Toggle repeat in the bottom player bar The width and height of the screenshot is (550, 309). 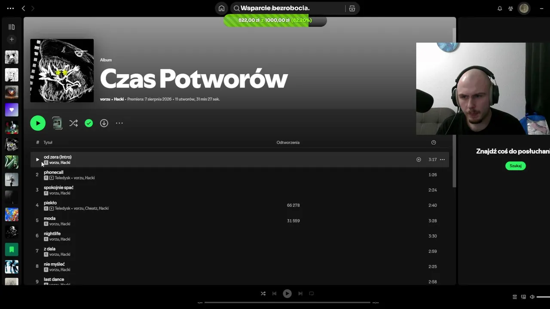point(312,294)
